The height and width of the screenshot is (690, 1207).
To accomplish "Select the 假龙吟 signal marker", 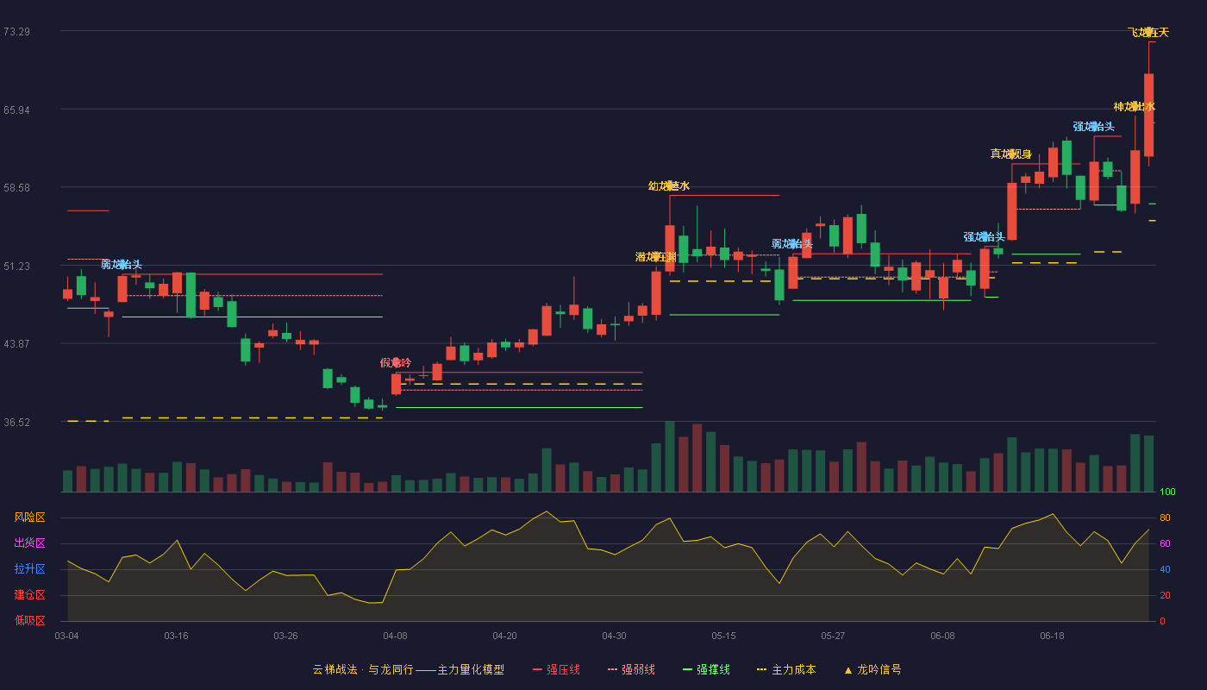I will 396,363.
